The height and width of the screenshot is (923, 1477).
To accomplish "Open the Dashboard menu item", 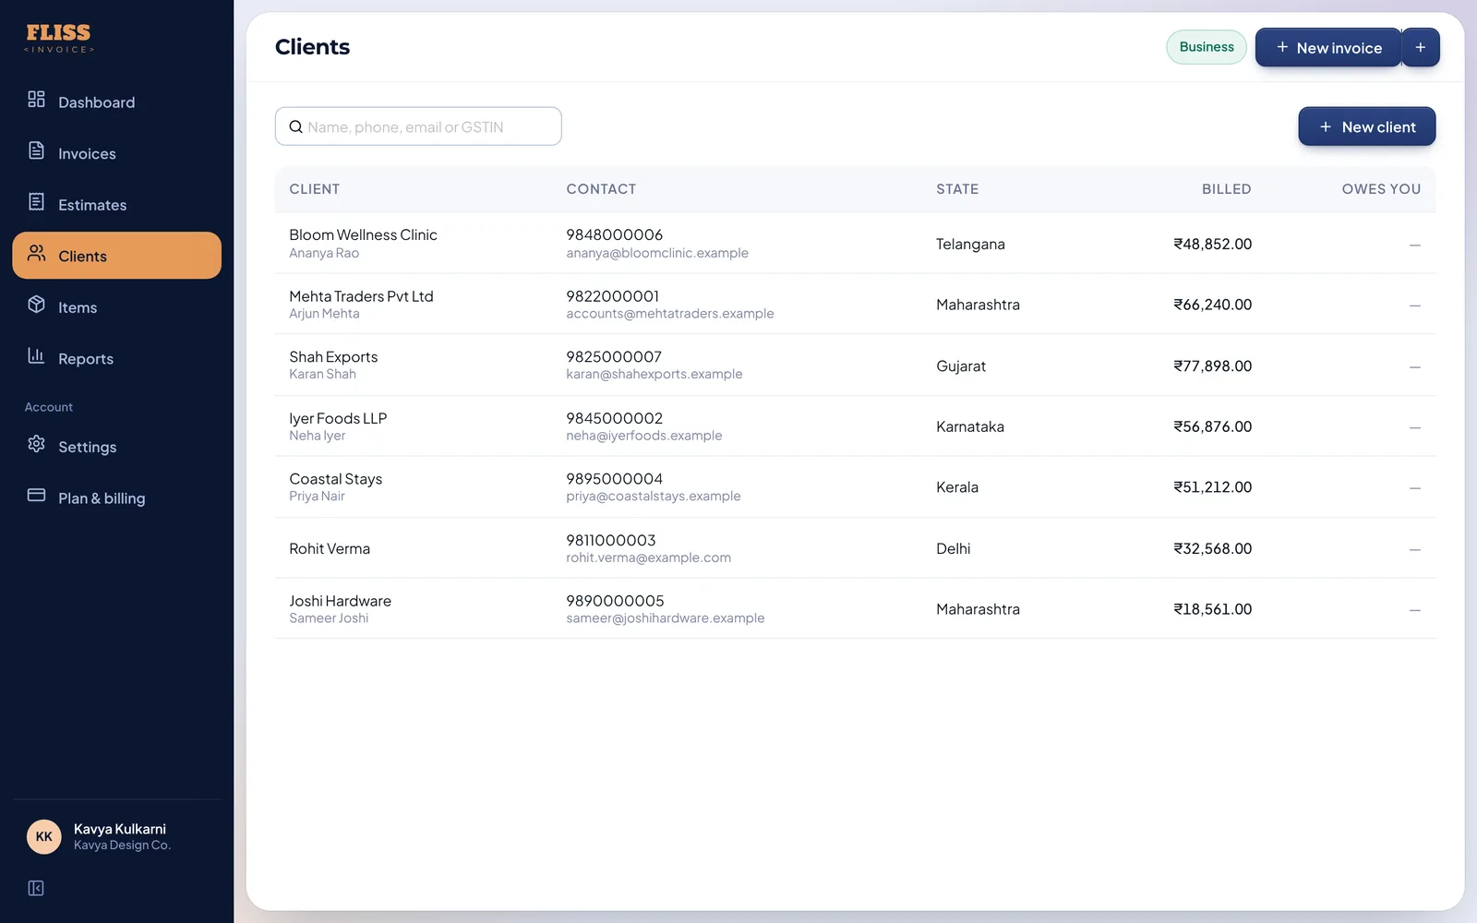I will point(116,102).
